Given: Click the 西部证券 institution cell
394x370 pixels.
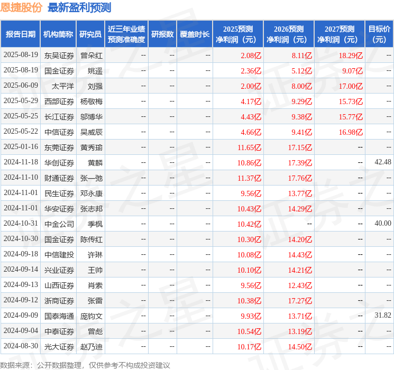Looking at the screenshot, I should coord(59,101).
